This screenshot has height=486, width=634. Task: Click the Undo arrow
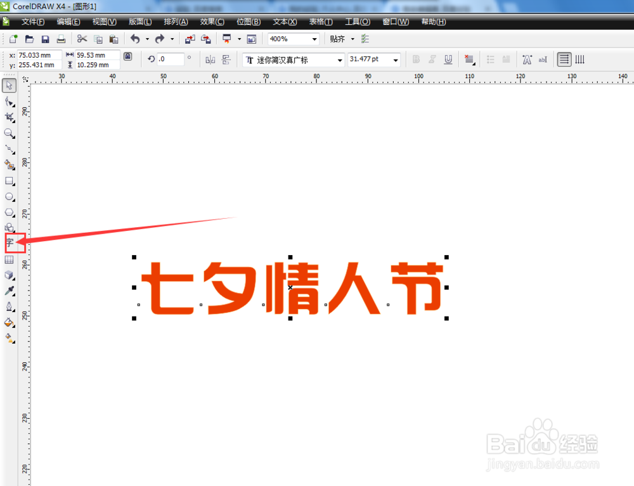135,39
